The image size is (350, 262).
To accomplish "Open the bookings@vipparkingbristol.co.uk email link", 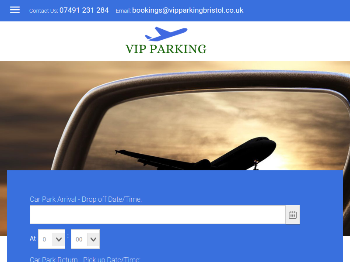I will [188, 10].
